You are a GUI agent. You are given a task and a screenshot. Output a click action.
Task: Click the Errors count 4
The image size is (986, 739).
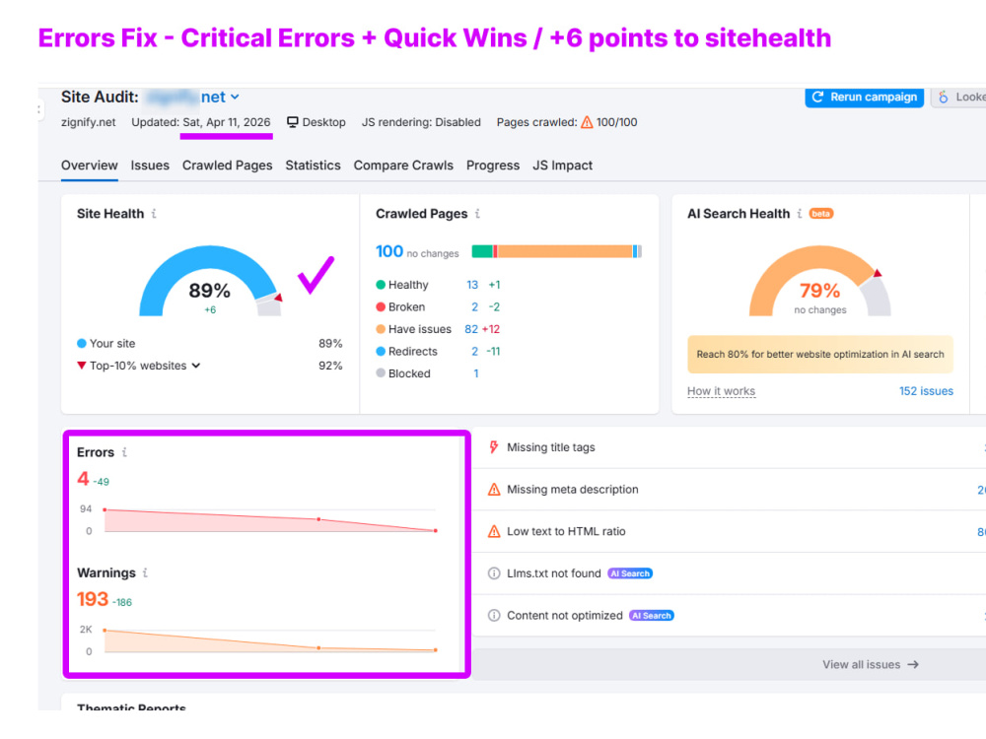point(83,479)
